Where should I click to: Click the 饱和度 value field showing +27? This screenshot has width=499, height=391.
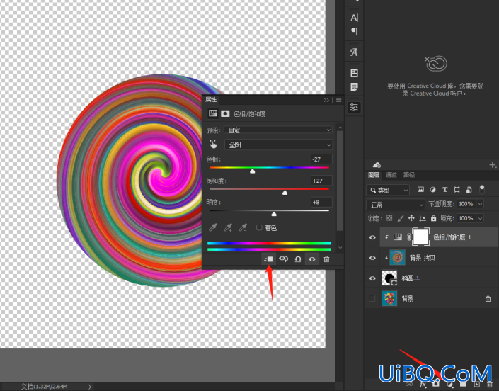tap(321, 181)
